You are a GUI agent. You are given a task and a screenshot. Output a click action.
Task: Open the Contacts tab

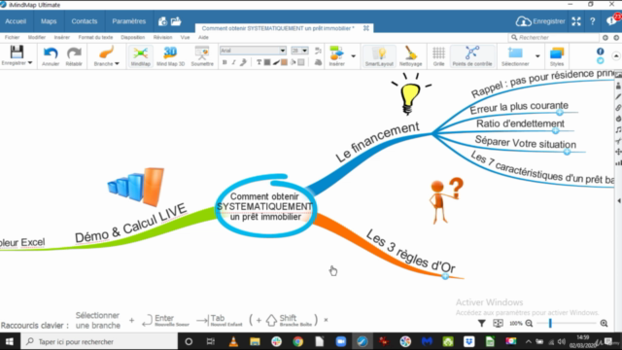click(x=85, y=21)
